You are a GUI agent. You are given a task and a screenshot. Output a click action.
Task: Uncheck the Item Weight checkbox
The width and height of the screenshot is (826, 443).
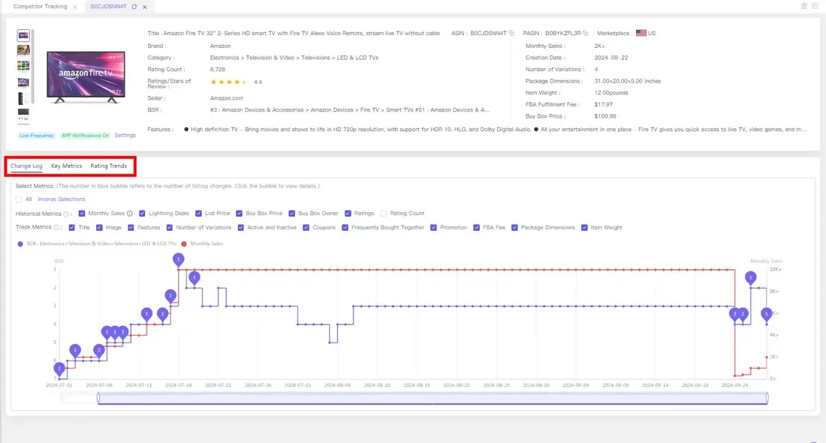coord(584,228)
